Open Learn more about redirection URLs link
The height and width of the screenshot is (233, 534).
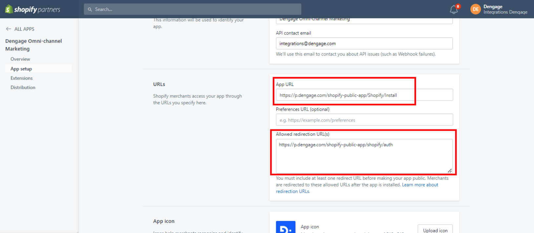[x=420, y=185]
